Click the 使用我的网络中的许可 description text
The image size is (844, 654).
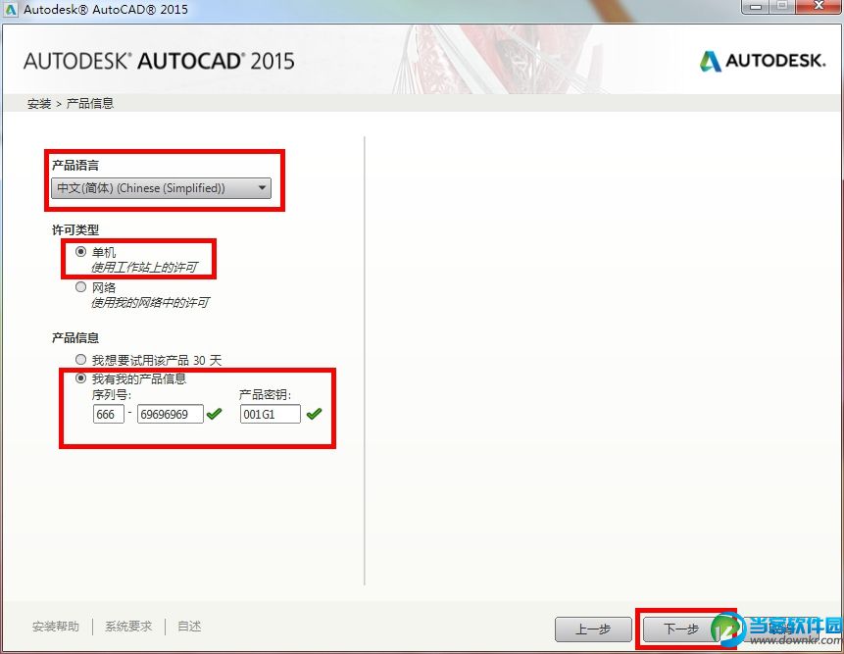pyautogui.click(x=150, y=303)
